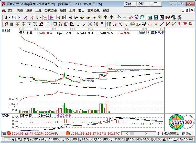Toggle the colored flag chart icon
This screenshot has height=143, width=196.
point(51,17)
